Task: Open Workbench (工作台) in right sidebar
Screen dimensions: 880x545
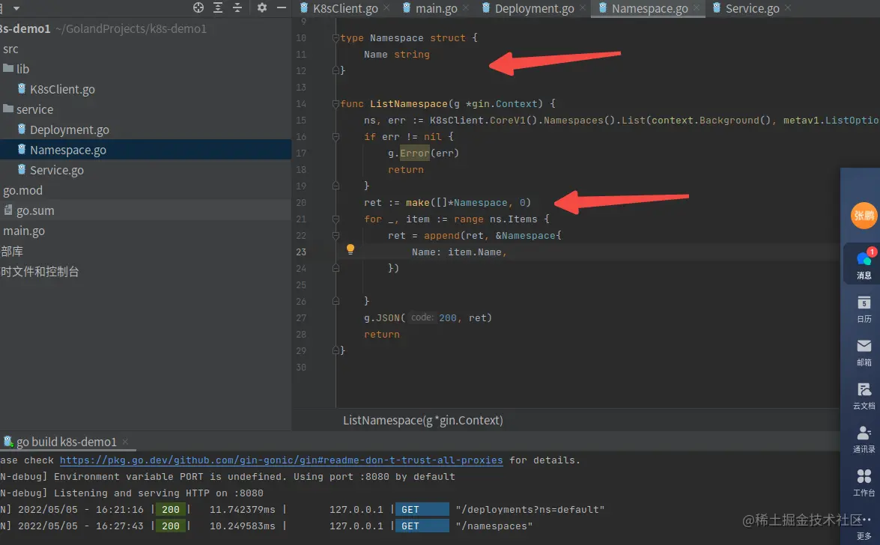Action: click(864, 483)
